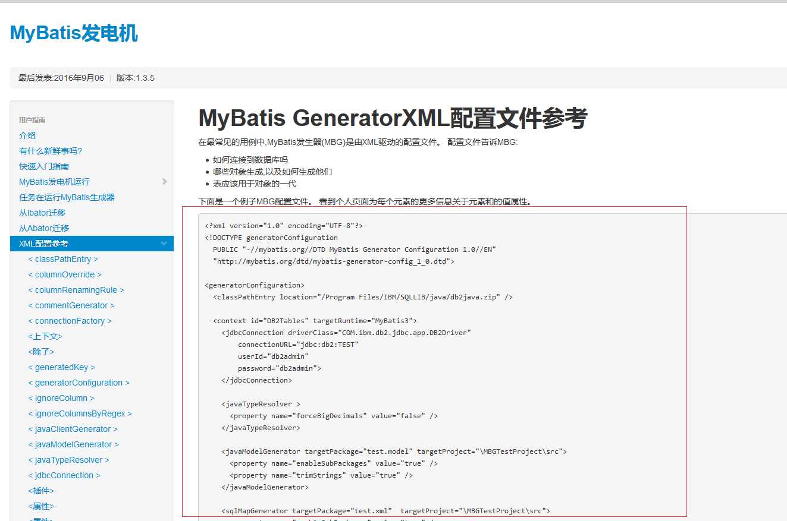Click the <classPathEntry location= code line

click(363, 297)
